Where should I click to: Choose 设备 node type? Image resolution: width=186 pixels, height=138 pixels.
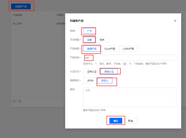tap(89, 40)
